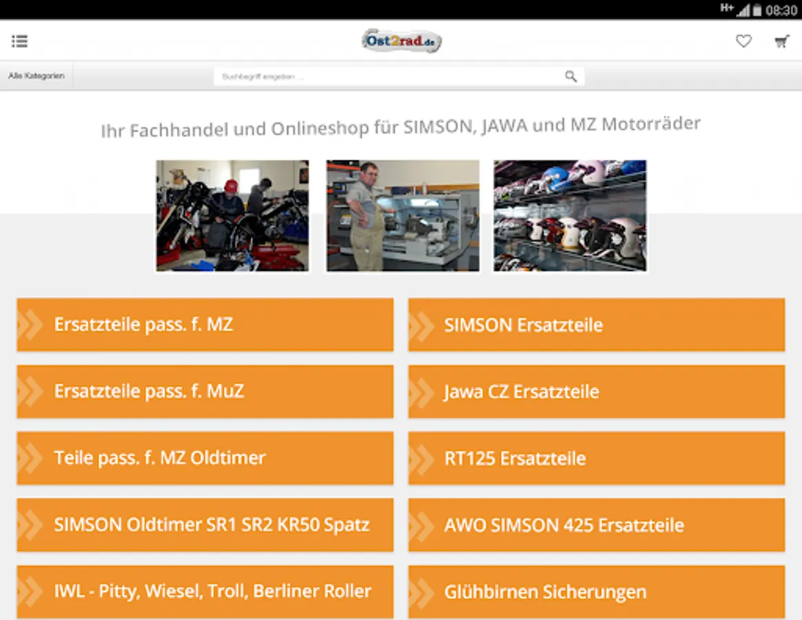
Task: Click the headline about SIMSON, JAWA und MZ
Action: pos(400,127)
